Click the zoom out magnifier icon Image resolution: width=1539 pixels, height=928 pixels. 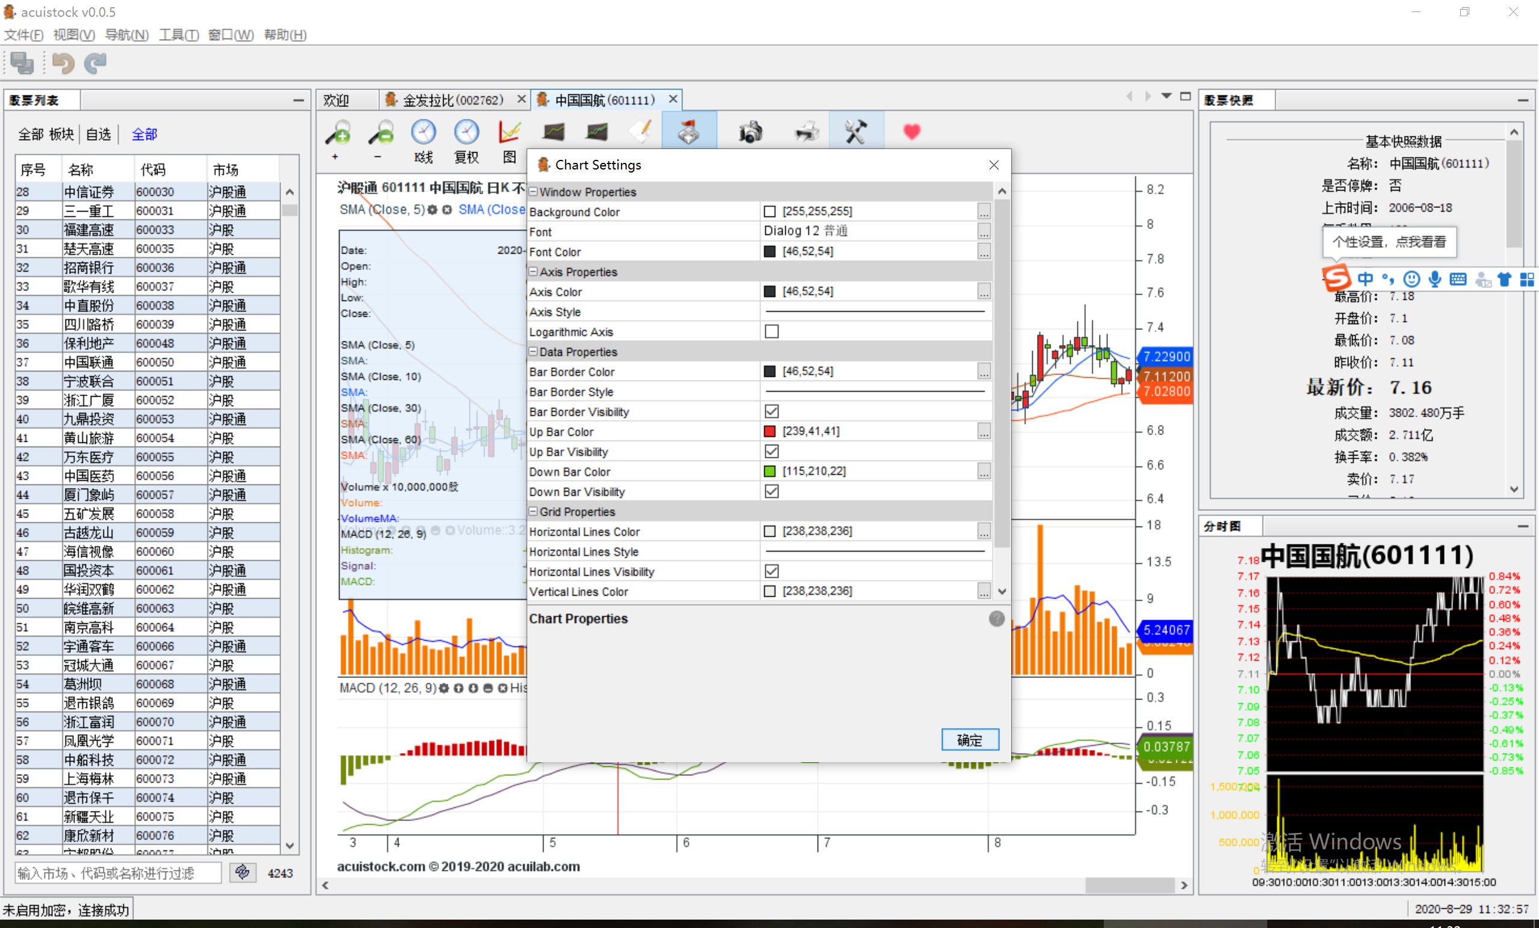381,132
